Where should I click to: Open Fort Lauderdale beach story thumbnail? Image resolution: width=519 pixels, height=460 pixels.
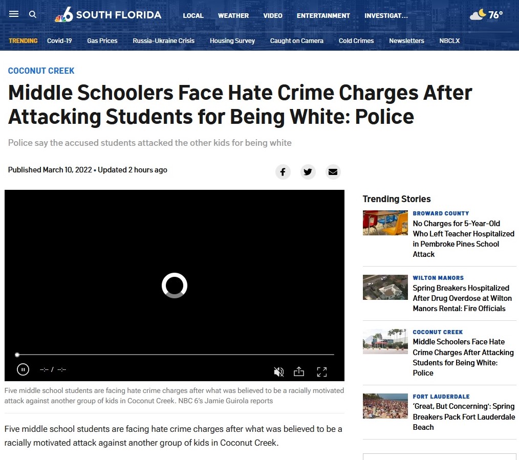point(385,406)
